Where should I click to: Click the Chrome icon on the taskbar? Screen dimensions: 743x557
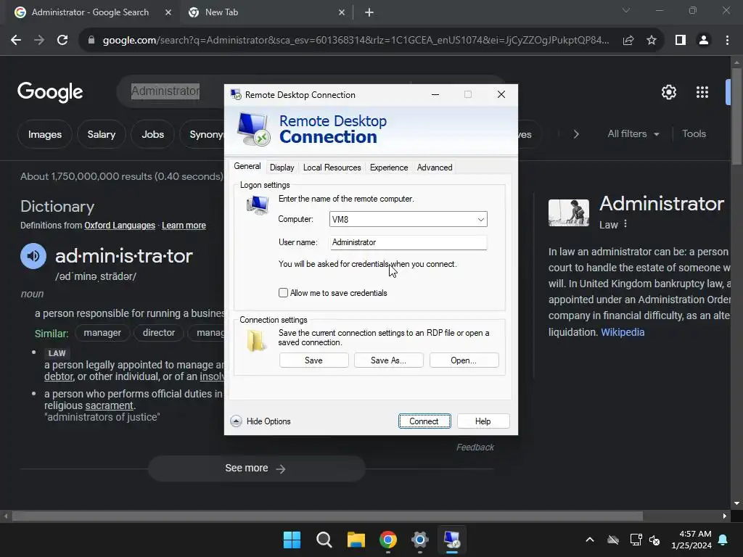coord(388,540)
